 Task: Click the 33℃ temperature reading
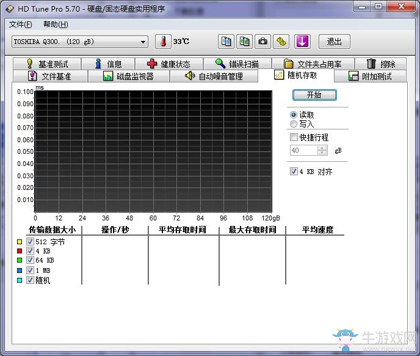click(x=181, y=42)
